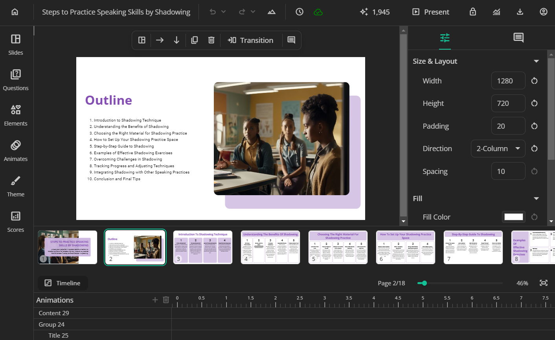Viewport: 555px width, 340px height.
Task: Start presentation with Present button
Action: [x=430, y=12]
